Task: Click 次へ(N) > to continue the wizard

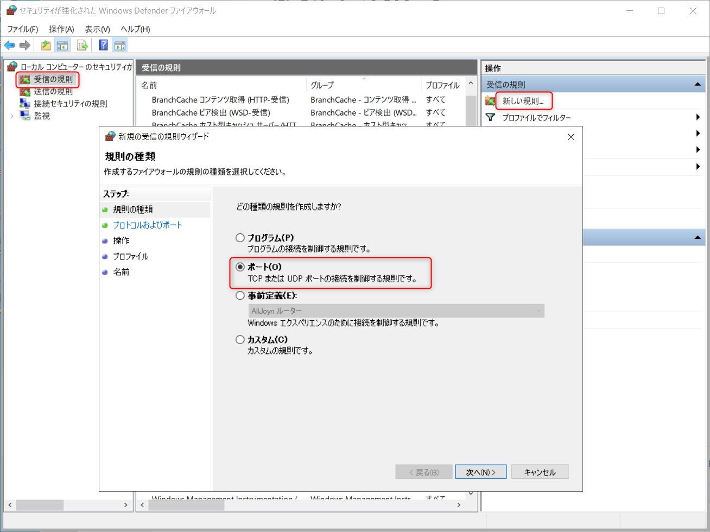Action: pyautogui.click(x=481, y=472)
